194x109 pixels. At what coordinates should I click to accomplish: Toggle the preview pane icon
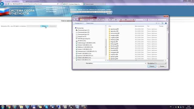(x=162, y=23)
